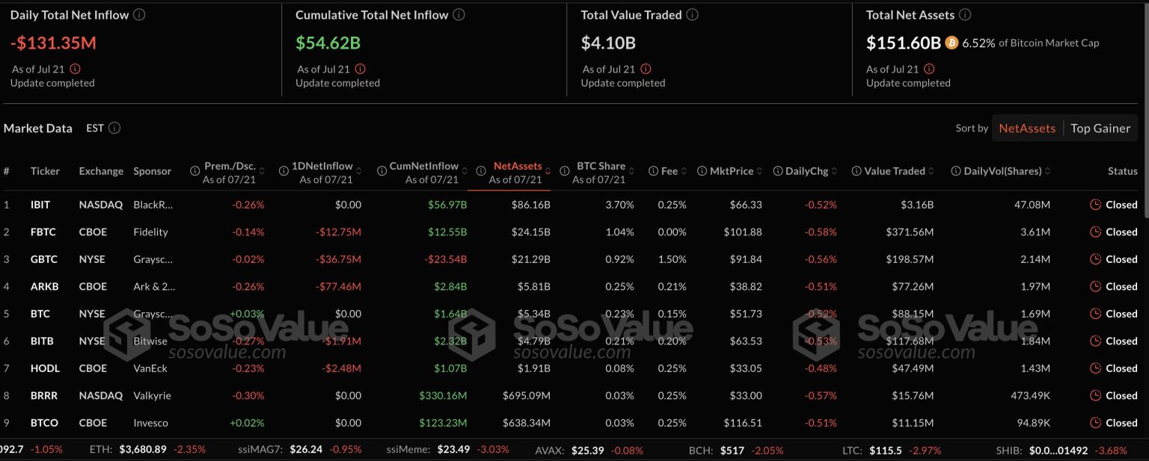The image size is (1149, 461).
Task: Sort by NetAssets toggle option
Action: click(x=1026, y=128)
